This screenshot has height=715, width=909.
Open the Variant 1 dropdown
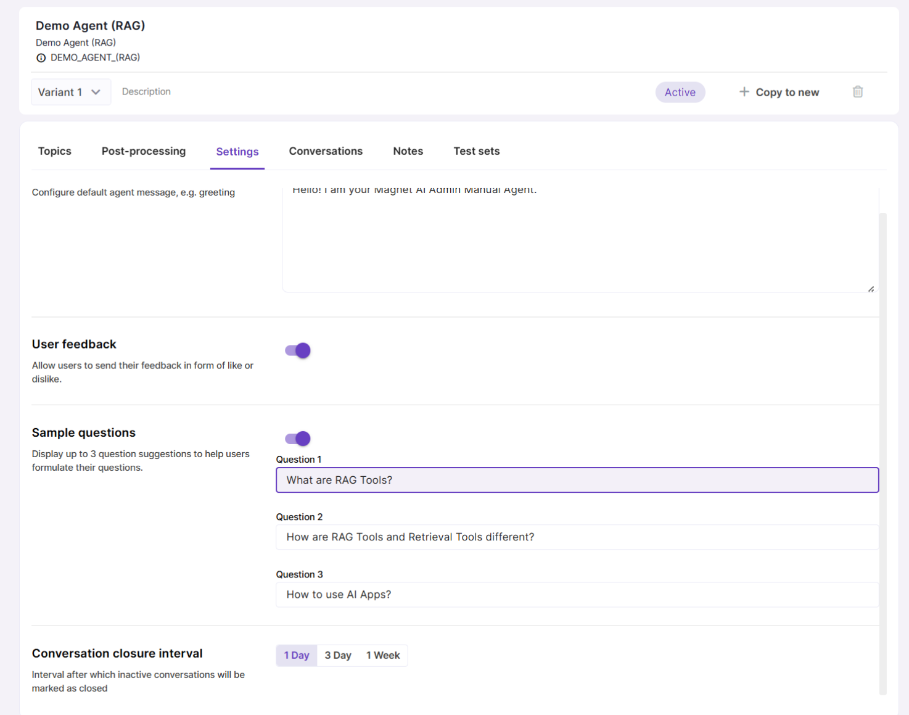pyautogui.click(x=70, y=92)
